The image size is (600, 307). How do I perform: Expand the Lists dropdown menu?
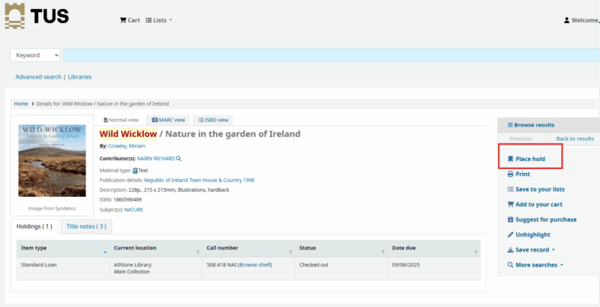point(159,20)
